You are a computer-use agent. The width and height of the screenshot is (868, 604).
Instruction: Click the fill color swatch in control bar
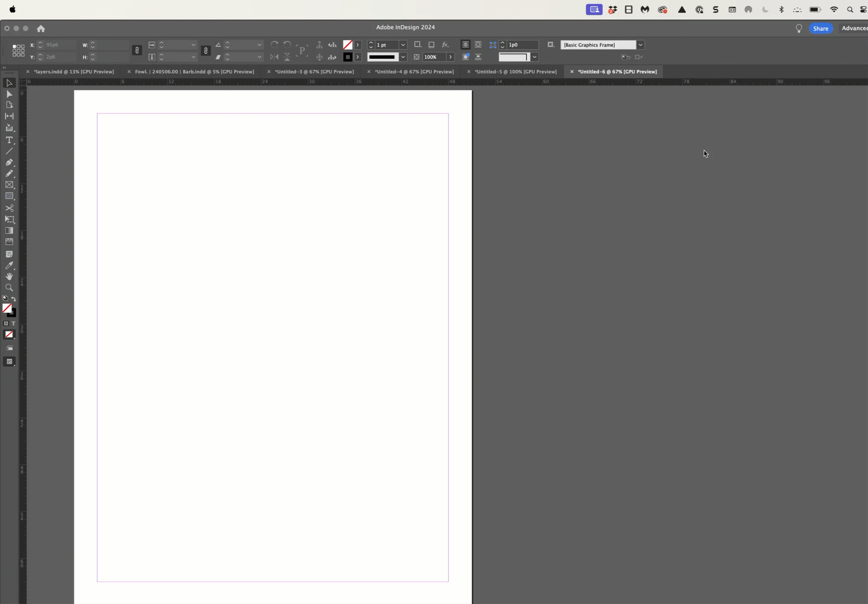point(348,45)
